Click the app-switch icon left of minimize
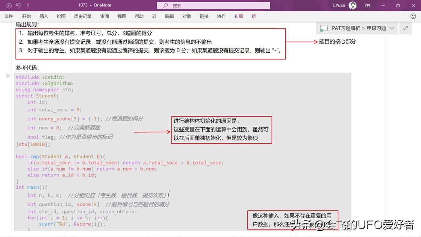Image resolution: width=421 pixels, height=237 pixels. pyautogui.click(x=368, y=6)
